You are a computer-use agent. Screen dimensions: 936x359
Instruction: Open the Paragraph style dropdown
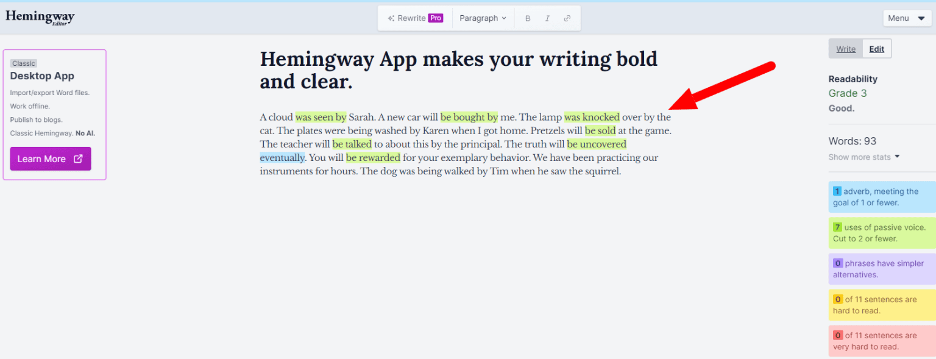483,18
